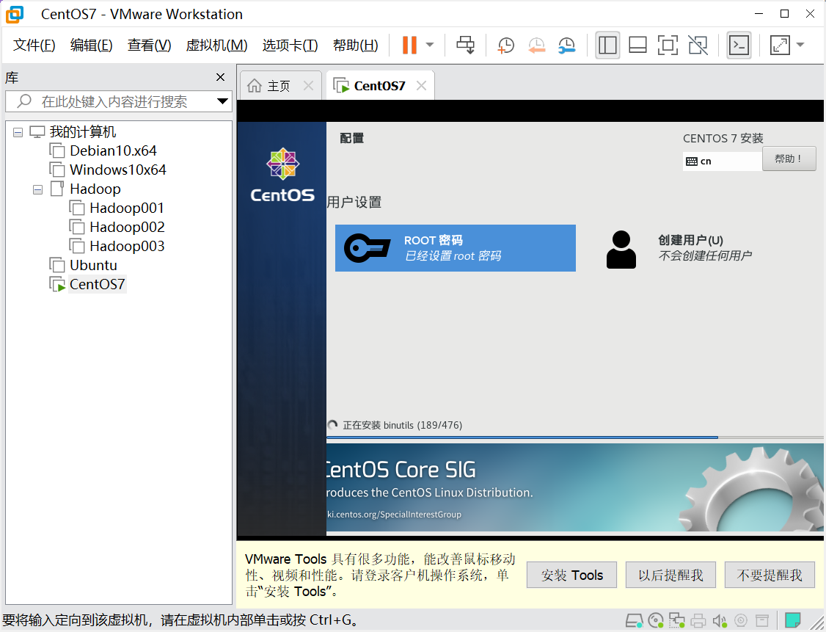
Task: Click the stretch guest display icon
Action: pos(780,46)
